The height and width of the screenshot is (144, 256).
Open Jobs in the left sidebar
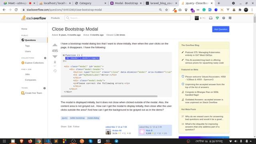coord(27,74)
